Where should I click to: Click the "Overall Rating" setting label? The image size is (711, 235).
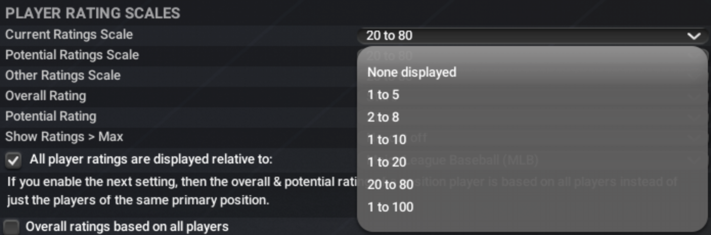pyautogui.click(x=46, y=96)
